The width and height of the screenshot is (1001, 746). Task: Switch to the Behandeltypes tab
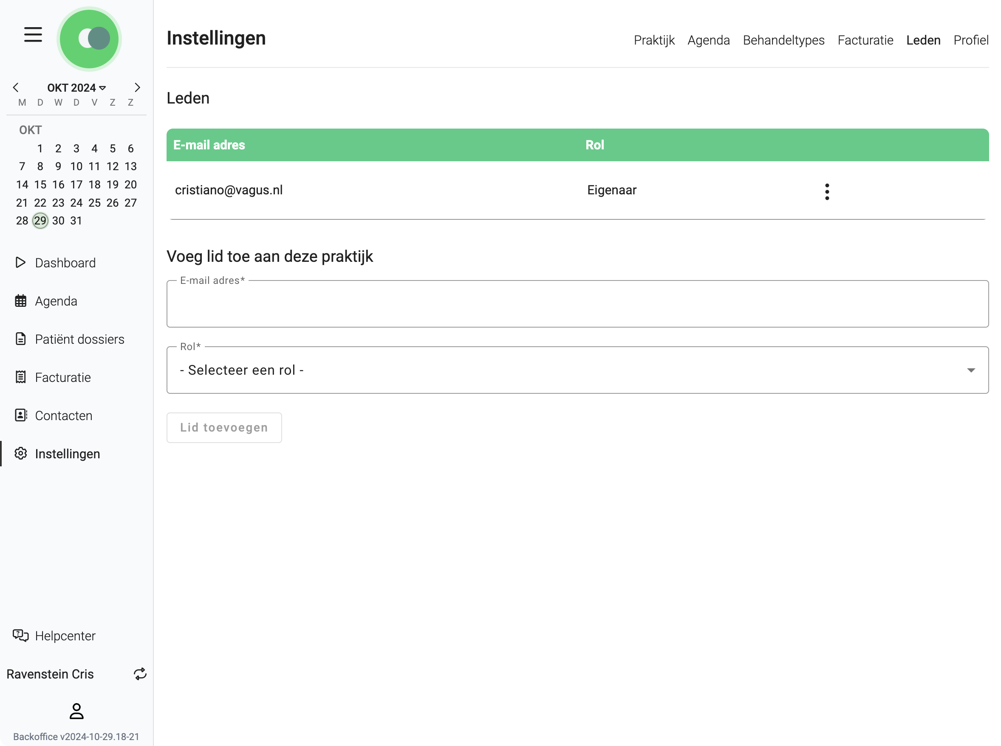(783, 40)
